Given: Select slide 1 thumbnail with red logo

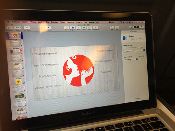Looking at the screenshot, I should (x=15, y=36).
